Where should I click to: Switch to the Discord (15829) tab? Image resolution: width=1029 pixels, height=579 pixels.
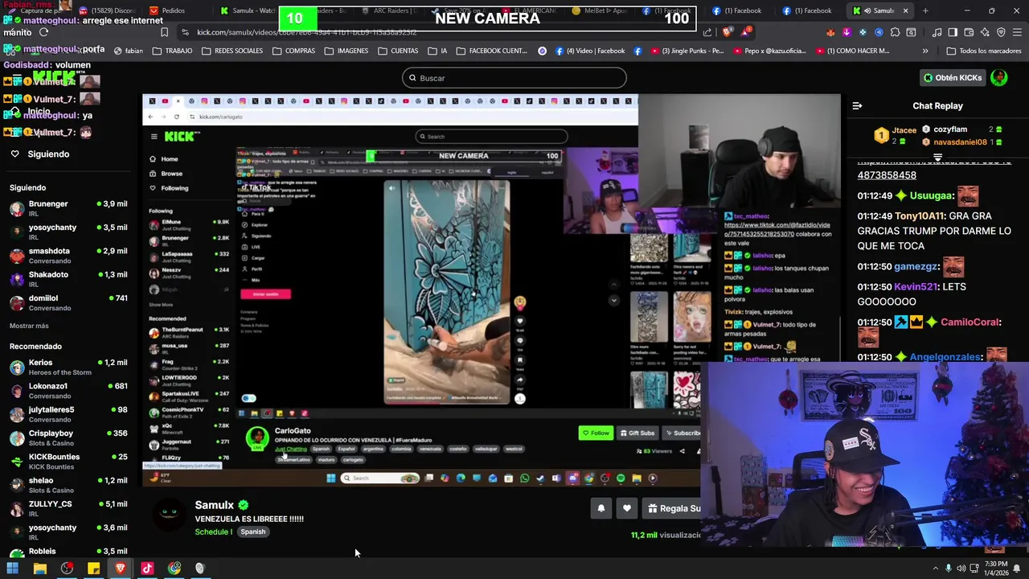pos(109,10)
